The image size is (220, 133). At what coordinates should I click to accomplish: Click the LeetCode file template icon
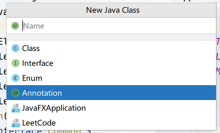pyautogui.click(x=16, y=123)
